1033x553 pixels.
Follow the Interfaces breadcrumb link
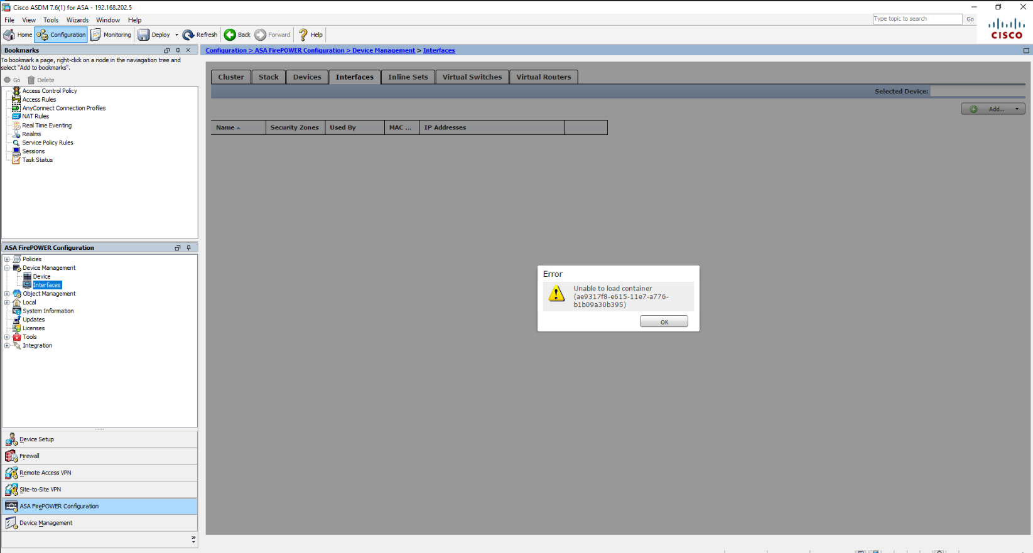click(x=439, y=51)
